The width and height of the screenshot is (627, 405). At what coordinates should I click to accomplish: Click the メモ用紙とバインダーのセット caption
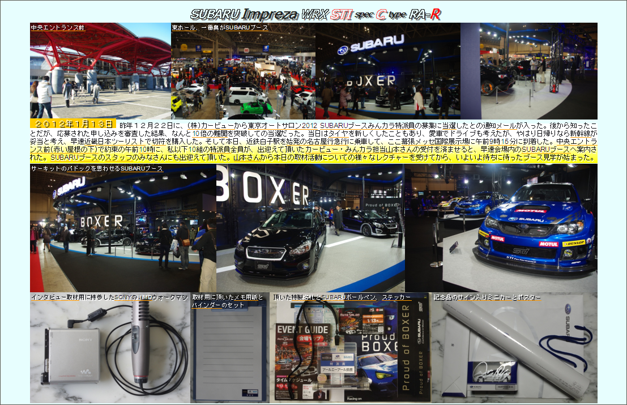[227, 301]
